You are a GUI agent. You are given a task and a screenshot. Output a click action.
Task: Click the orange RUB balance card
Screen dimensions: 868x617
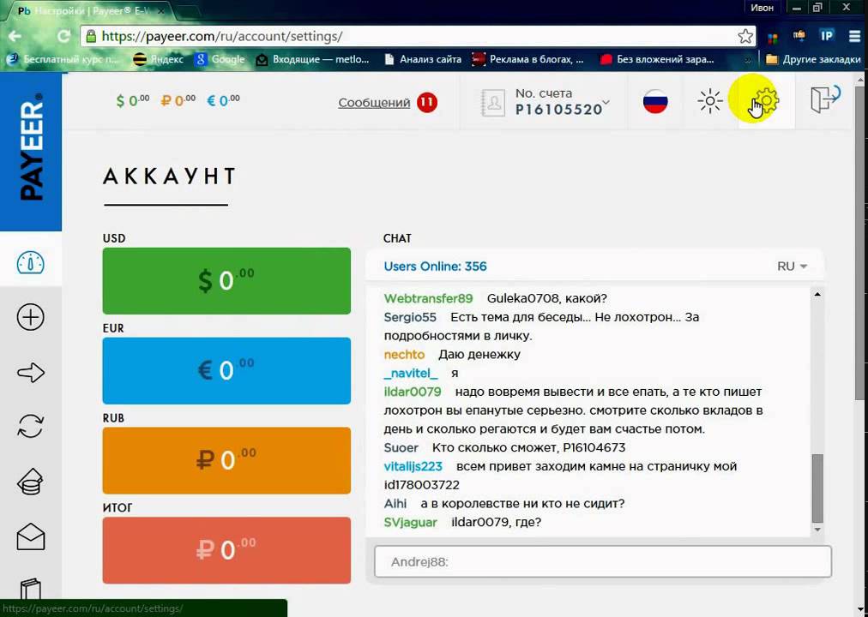coord(226,460)
